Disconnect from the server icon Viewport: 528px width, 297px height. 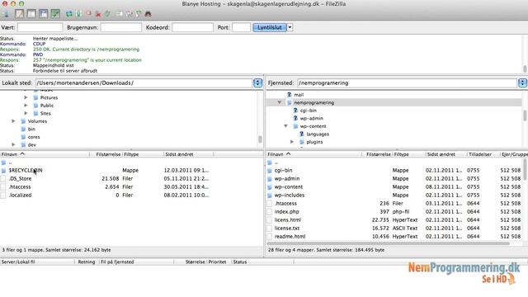(x=98, y=14)
